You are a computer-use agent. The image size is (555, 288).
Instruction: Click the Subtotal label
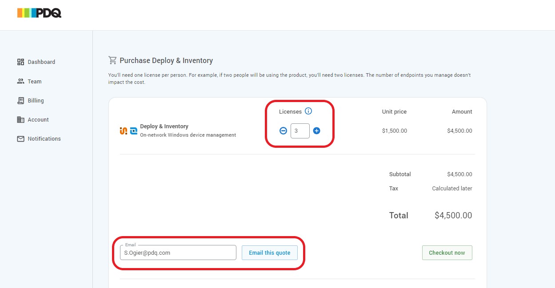400,174
